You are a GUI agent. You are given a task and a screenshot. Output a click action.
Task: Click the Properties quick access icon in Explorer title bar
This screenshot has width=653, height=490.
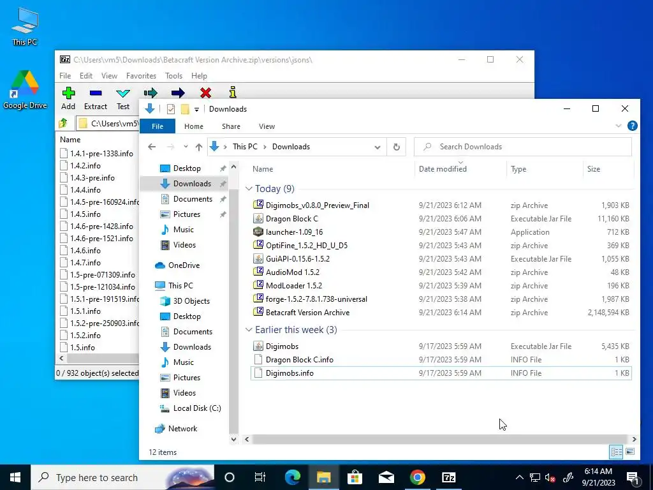point(171,109)
